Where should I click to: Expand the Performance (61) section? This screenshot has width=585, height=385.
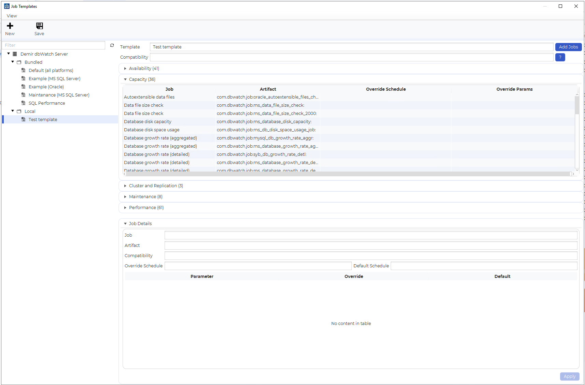coord(125,208)
